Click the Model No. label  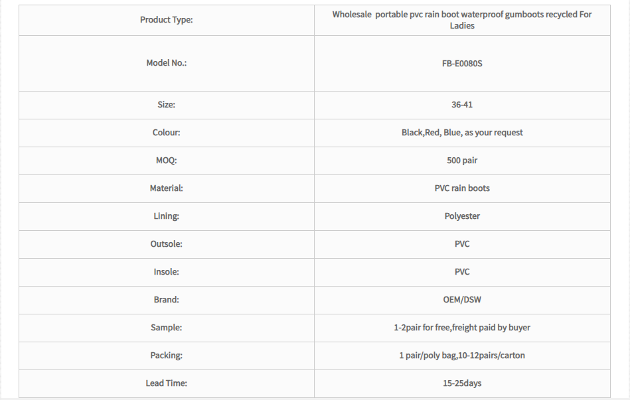pyautogui.click(x=166, y=63)
